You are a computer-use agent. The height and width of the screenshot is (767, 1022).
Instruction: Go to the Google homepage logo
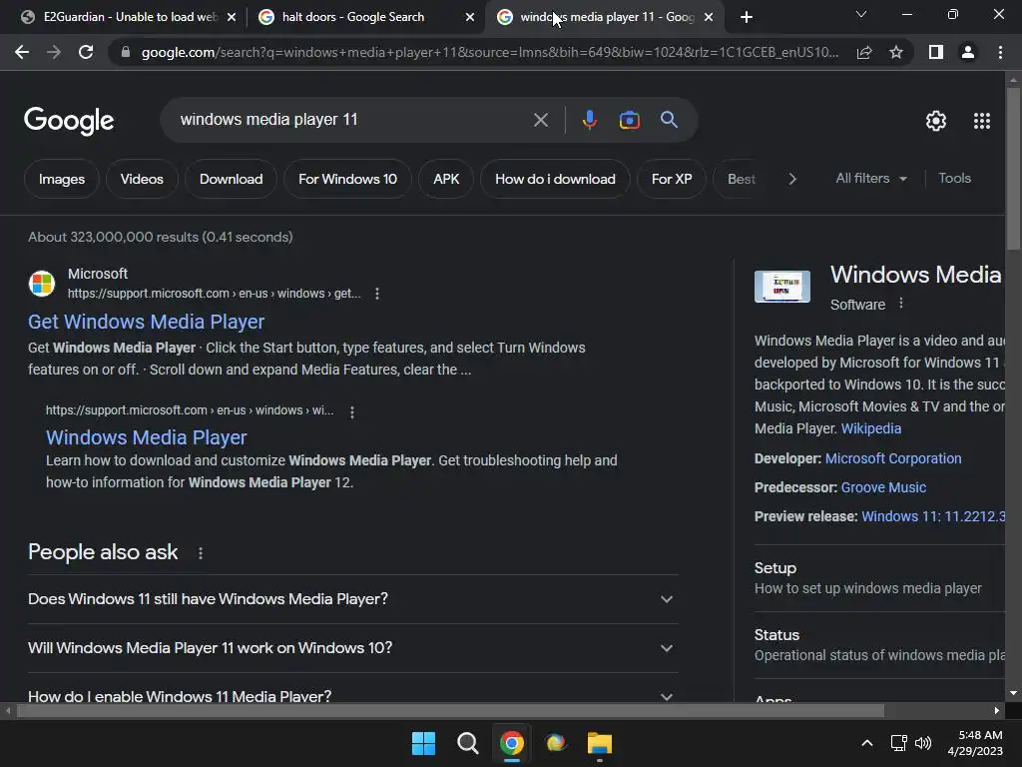tap(69, 121)
